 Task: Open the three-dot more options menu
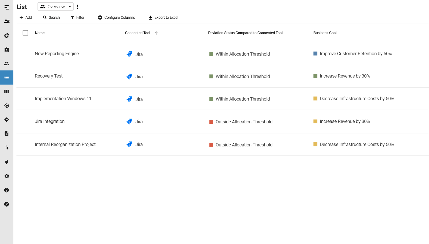click(78, 7)
